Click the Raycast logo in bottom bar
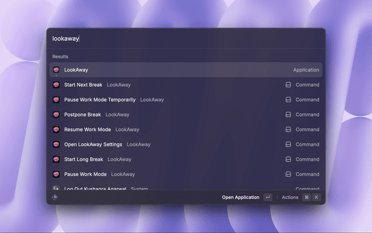This screenshot has height=233, width=372. click(55, 197)
